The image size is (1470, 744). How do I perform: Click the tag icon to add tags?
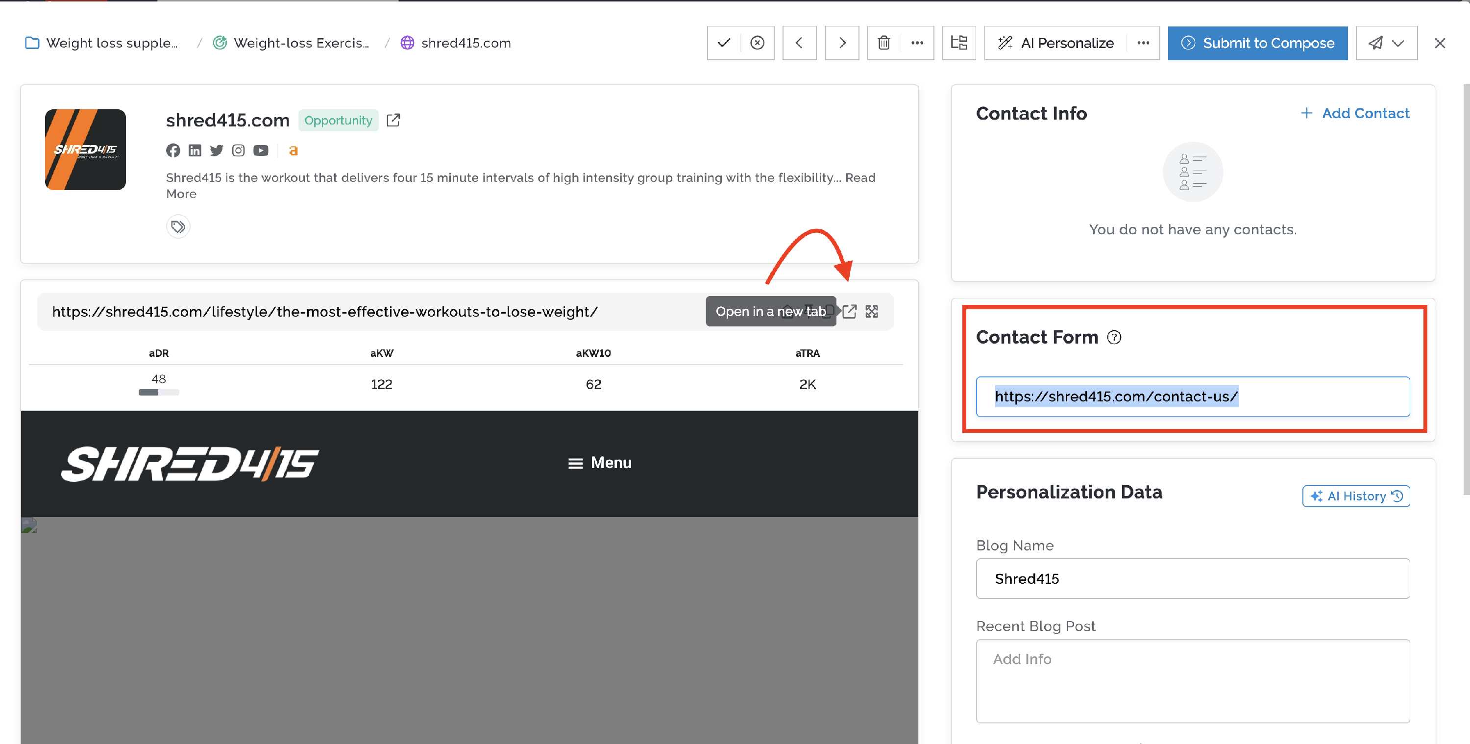tap(178, 227)
